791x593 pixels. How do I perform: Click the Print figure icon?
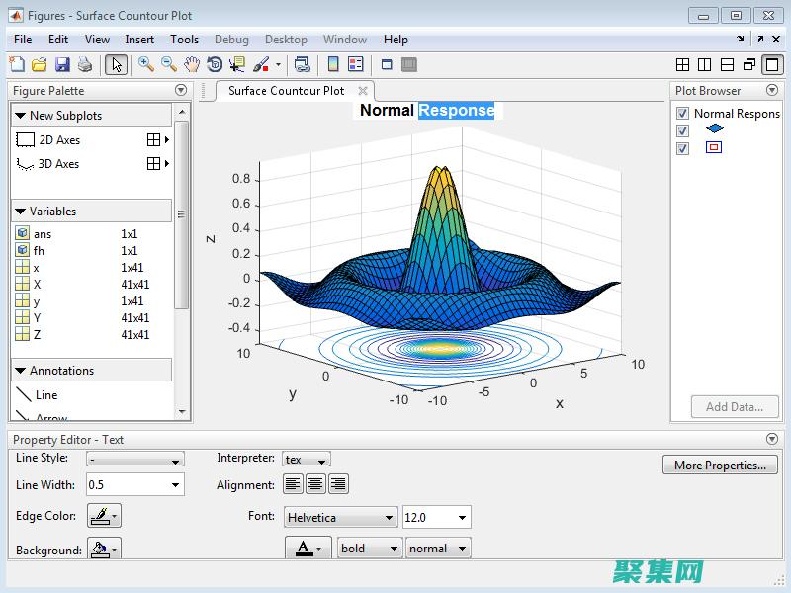pyautogui.click(x=85, y=64)
